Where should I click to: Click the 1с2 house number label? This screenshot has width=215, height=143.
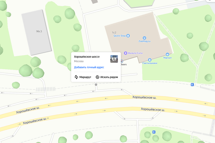(x=114, y=33)
